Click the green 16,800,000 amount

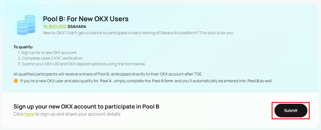[x=55, y=27]
